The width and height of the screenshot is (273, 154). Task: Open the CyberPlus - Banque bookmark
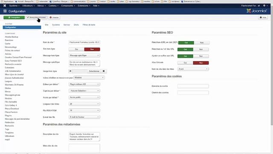pos(59,1)
